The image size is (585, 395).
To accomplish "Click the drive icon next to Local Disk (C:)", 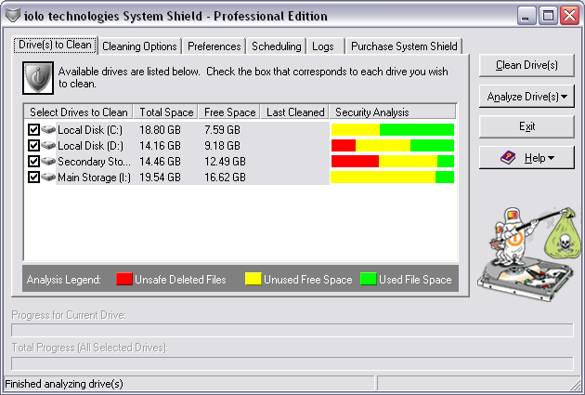I will click(48, 129).
